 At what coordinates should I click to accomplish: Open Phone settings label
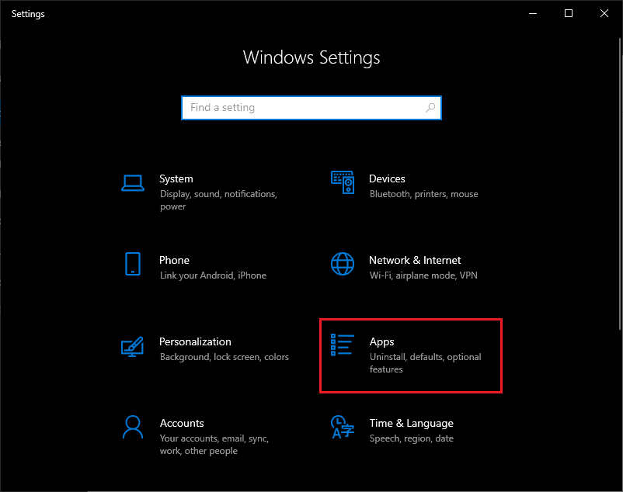tap(175, 260)
